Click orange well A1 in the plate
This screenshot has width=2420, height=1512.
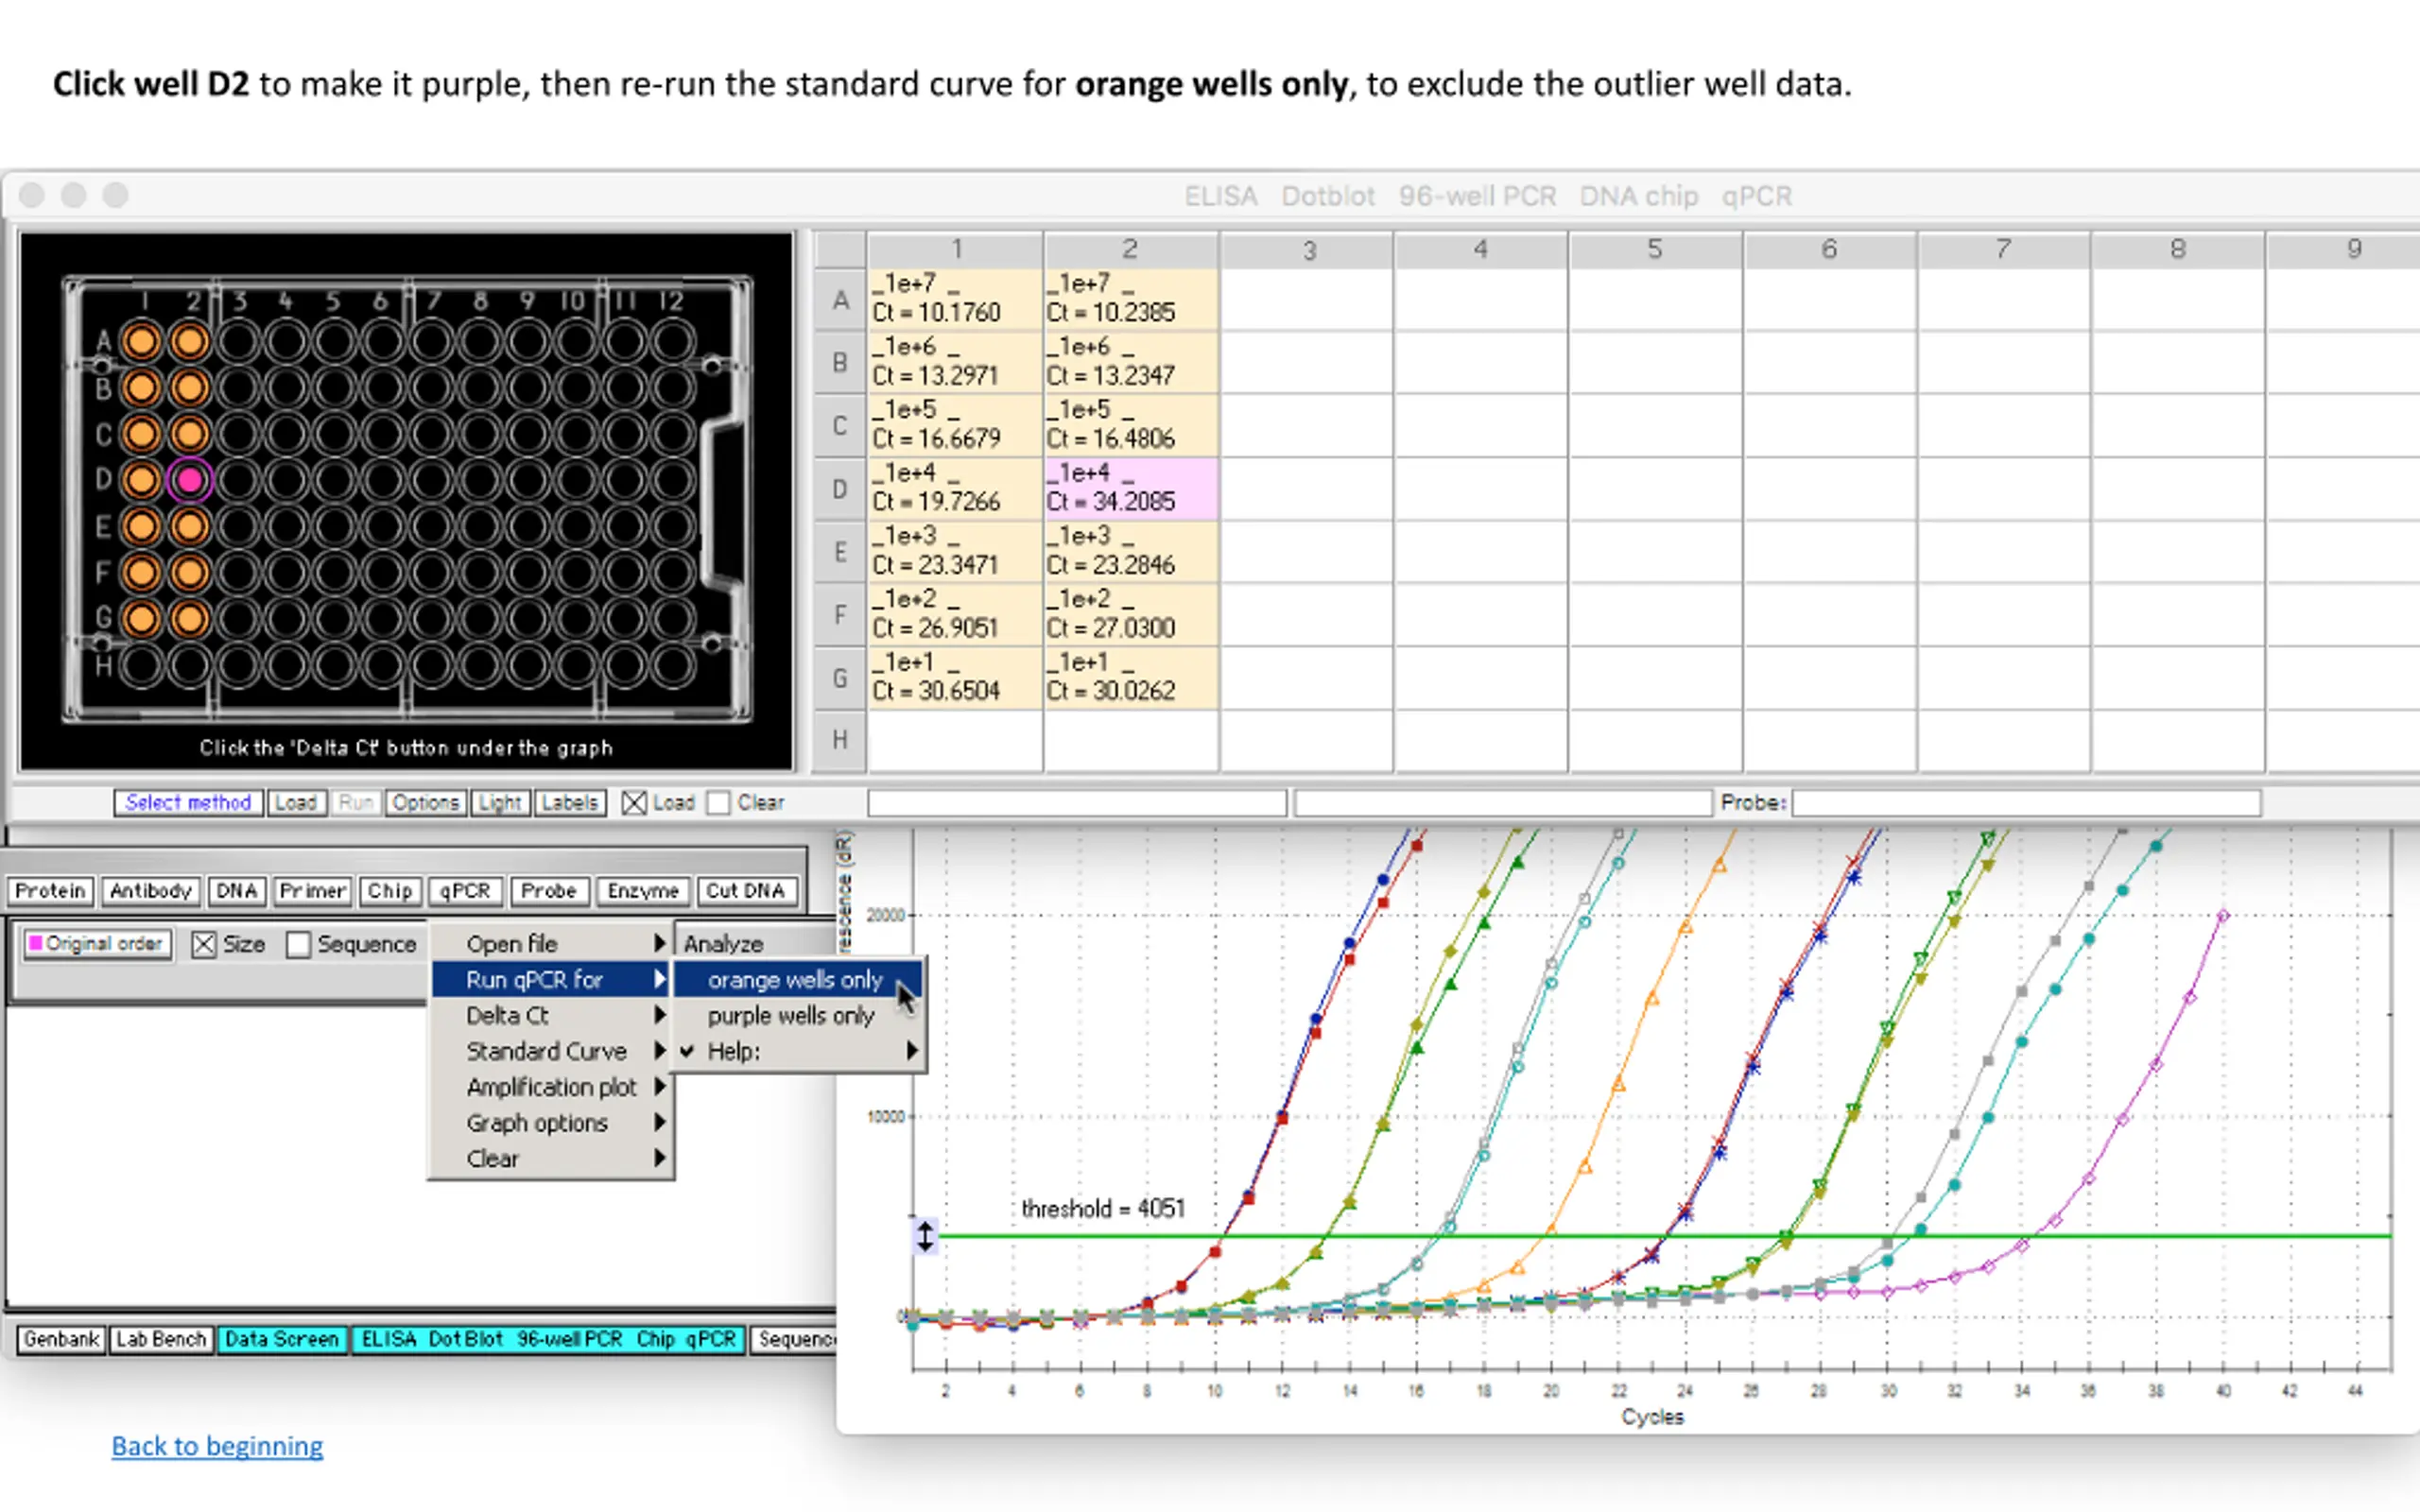click(x=141, y=341)
